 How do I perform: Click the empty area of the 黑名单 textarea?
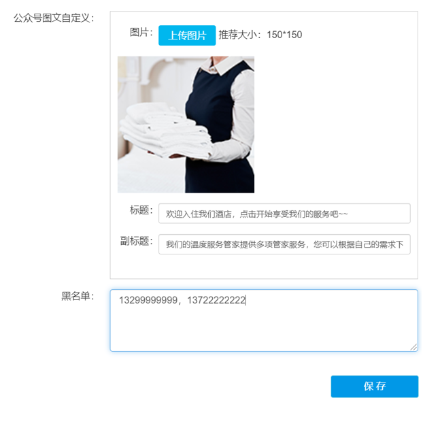click(x=264, y=330)
